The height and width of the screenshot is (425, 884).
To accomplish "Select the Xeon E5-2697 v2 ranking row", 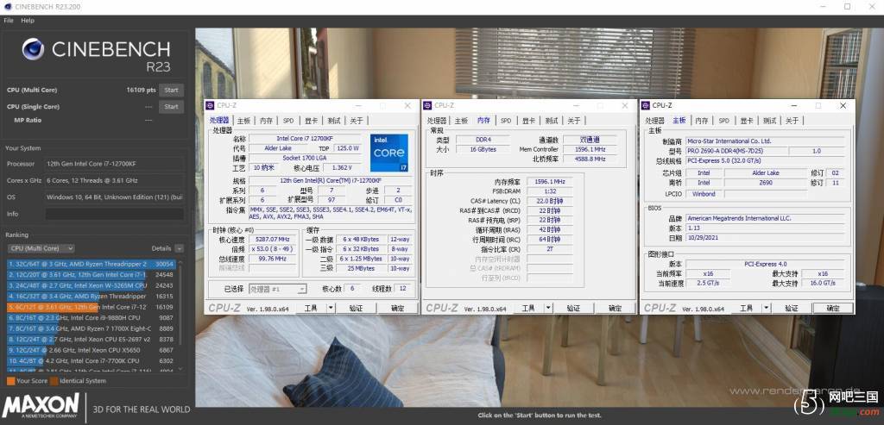I will pos(92,340).
